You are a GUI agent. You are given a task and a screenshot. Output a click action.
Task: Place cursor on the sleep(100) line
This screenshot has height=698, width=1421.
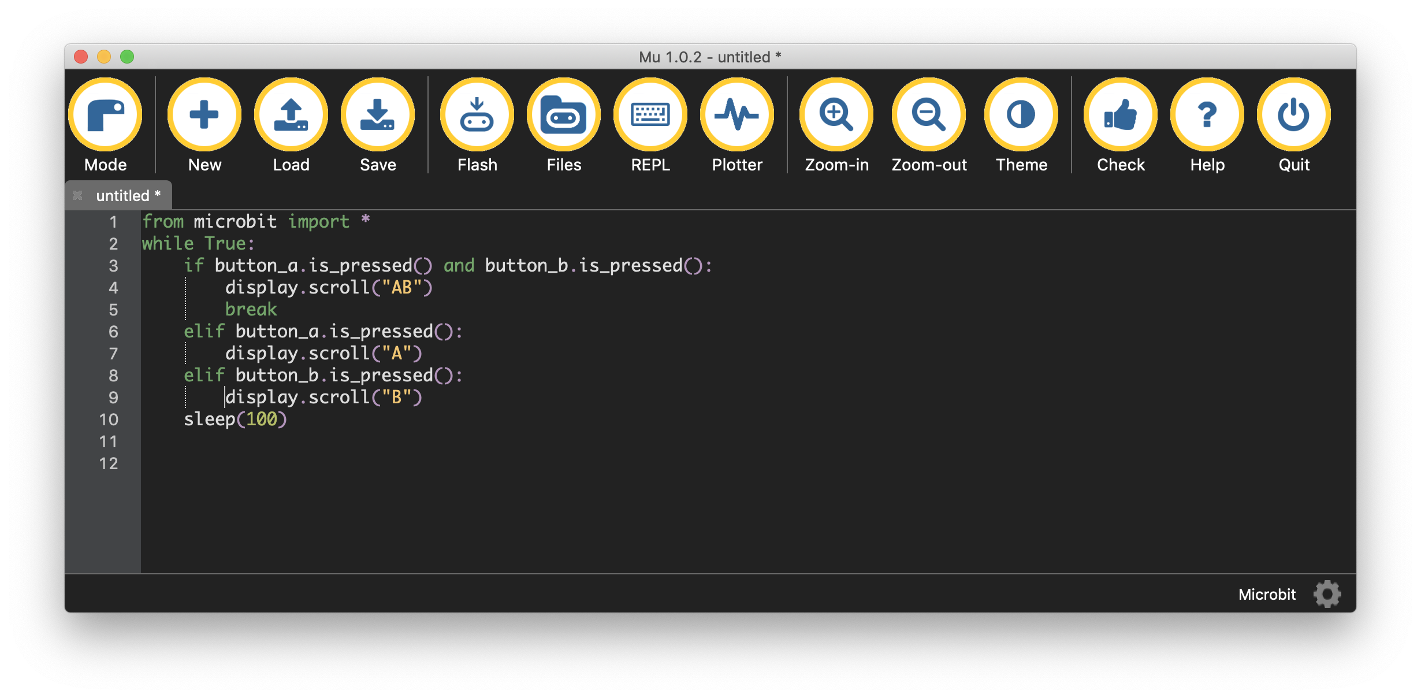click(236, 419)
